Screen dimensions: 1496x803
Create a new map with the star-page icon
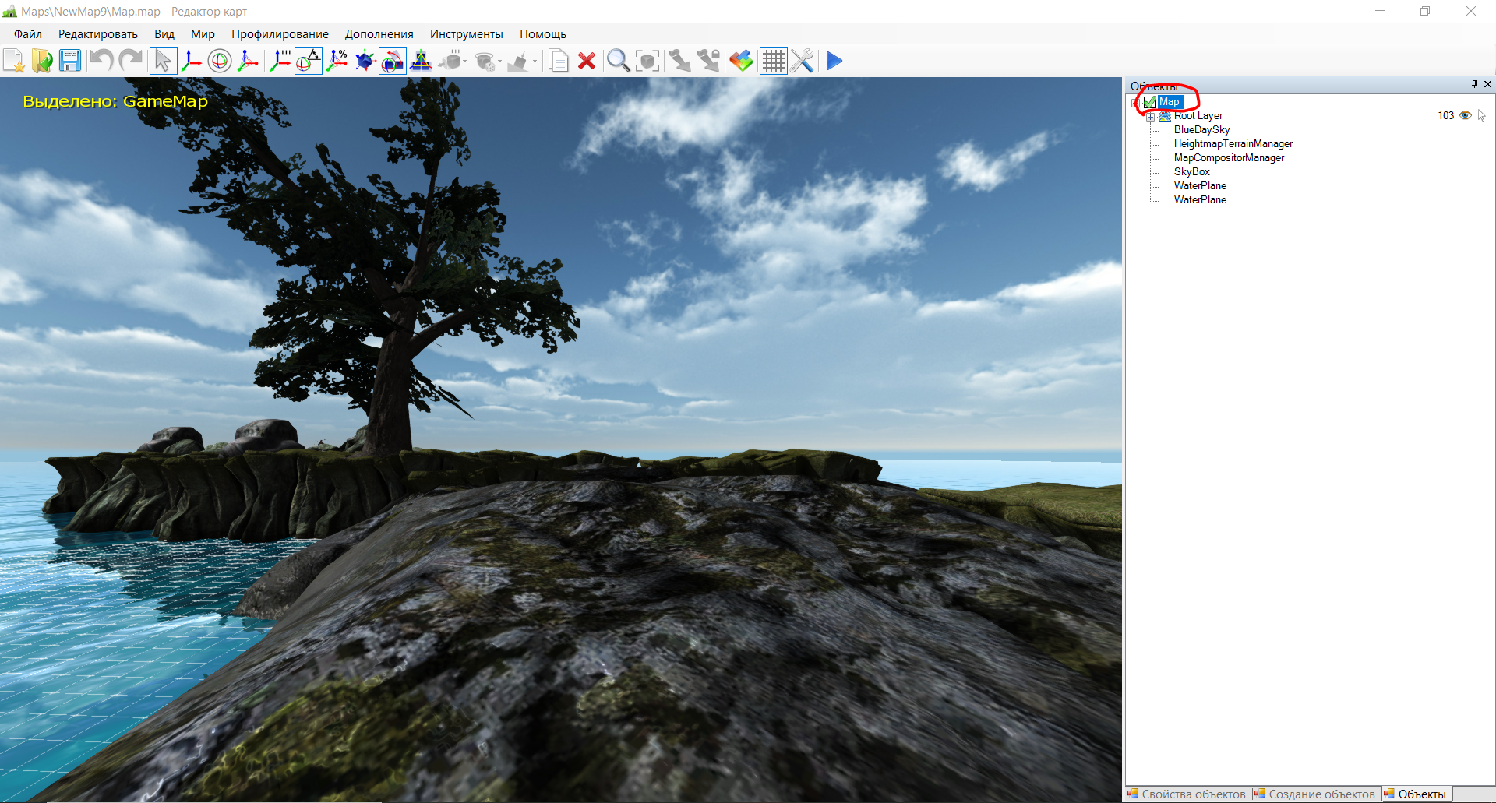[x=14, y=61]
